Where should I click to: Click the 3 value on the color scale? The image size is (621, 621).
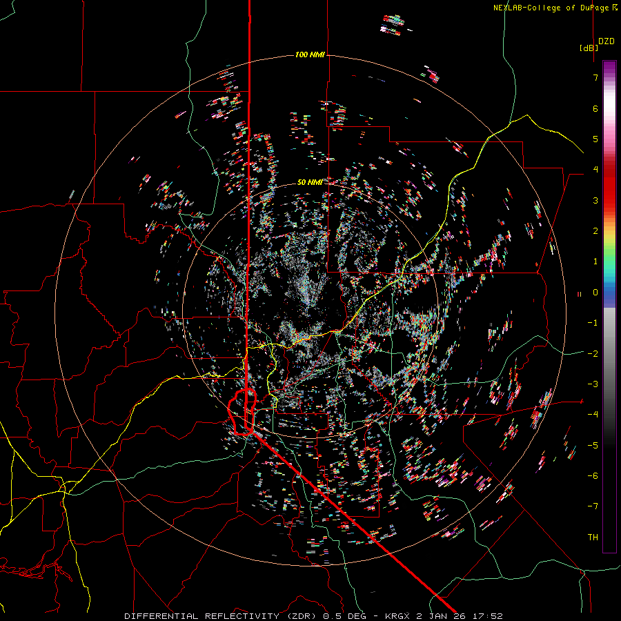595,200
